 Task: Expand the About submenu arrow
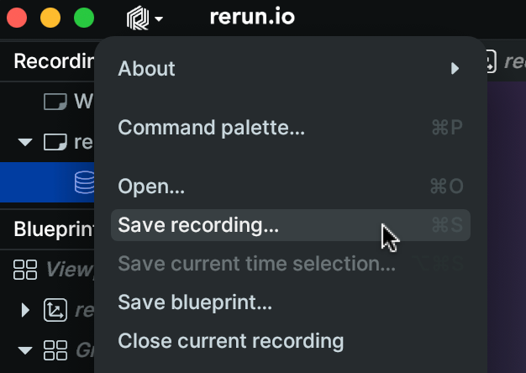tap(455, 68)
